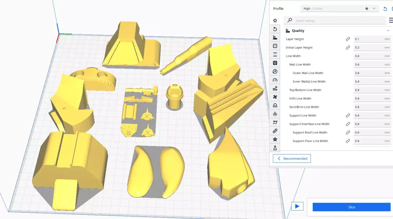Image resolution: width=393 pixels, height=219 pixels.
Task: Open the High 0.1mm profile dropdown
Action: [x=340, y=9]
